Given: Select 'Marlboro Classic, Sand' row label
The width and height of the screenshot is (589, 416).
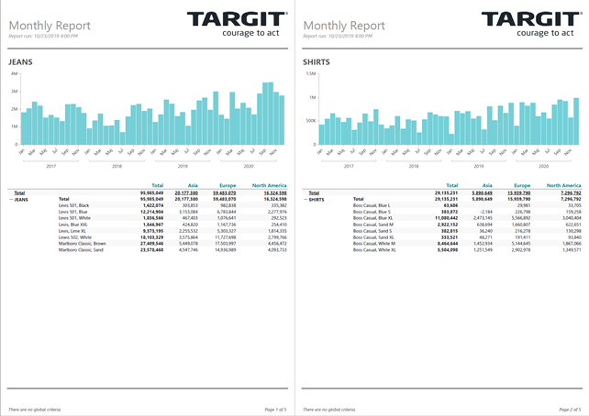Looking at the screenshot, I should coord(81,250).
